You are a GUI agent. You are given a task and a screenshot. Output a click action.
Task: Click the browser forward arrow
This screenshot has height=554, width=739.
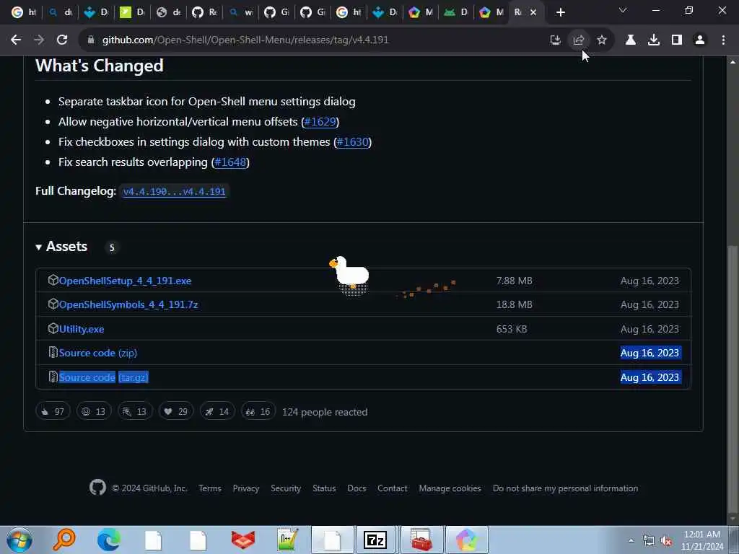point(39,40)
